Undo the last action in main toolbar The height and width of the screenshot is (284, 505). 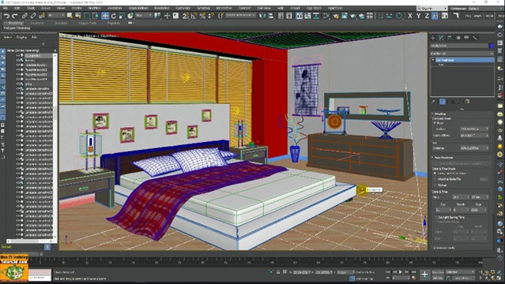6,16
